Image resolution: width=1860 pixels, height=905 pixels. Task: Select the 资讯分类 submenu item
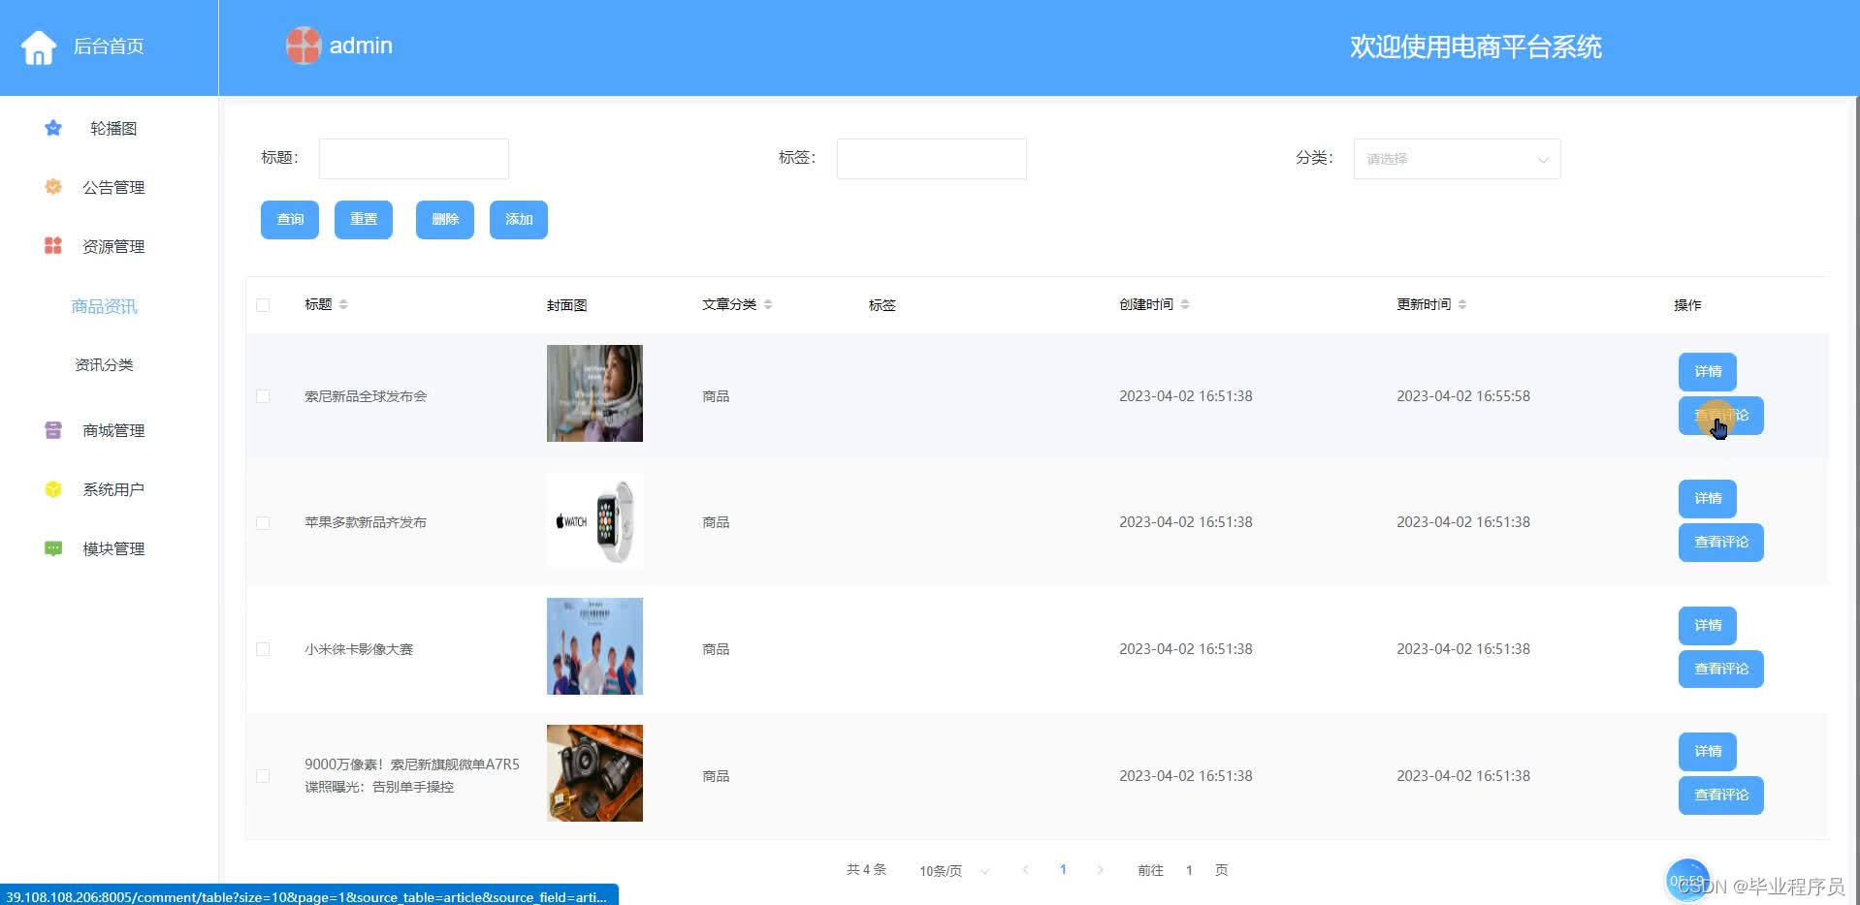coord(105,364)
